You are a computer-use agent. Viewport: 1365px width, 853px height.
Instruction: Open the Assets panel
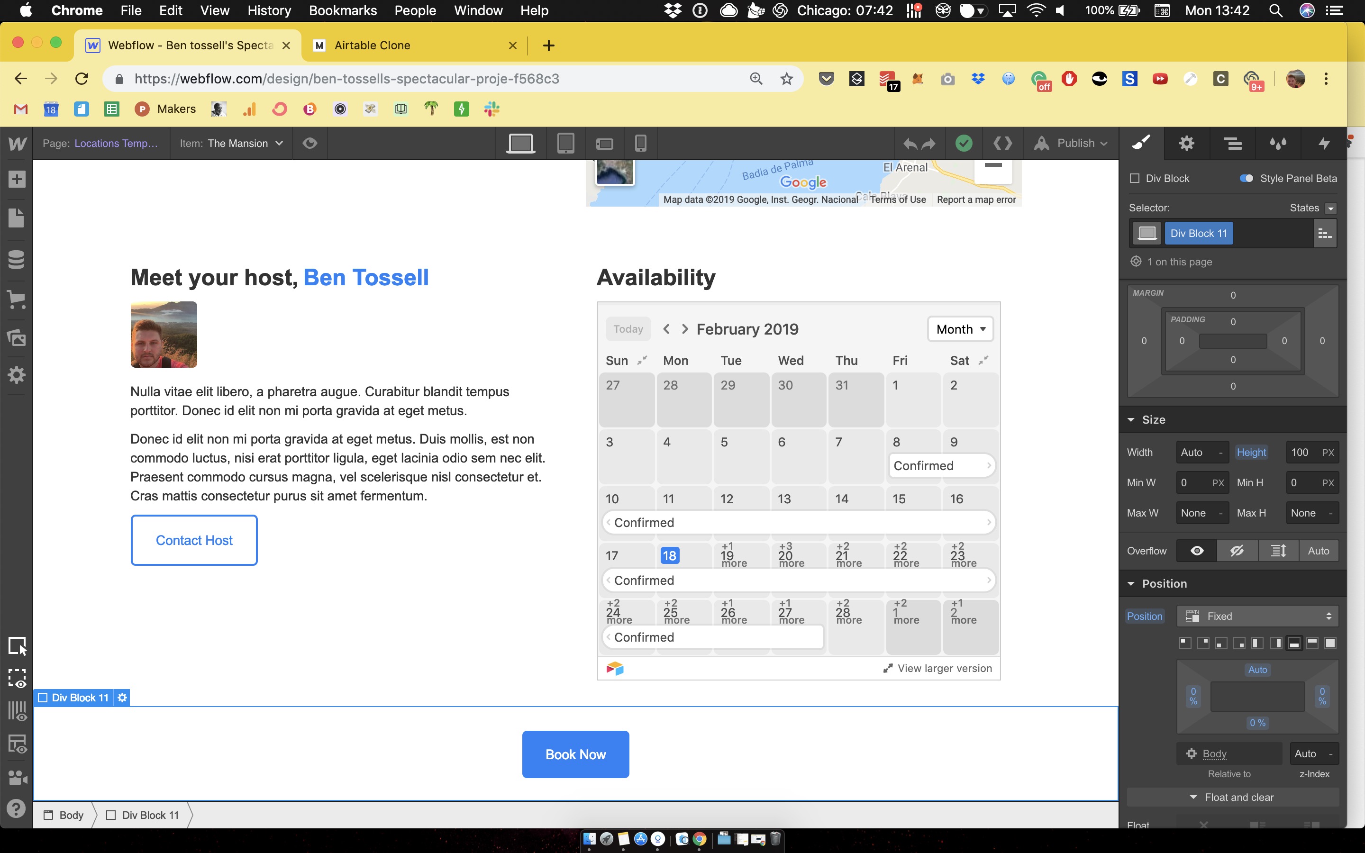[x=17, y=337]
